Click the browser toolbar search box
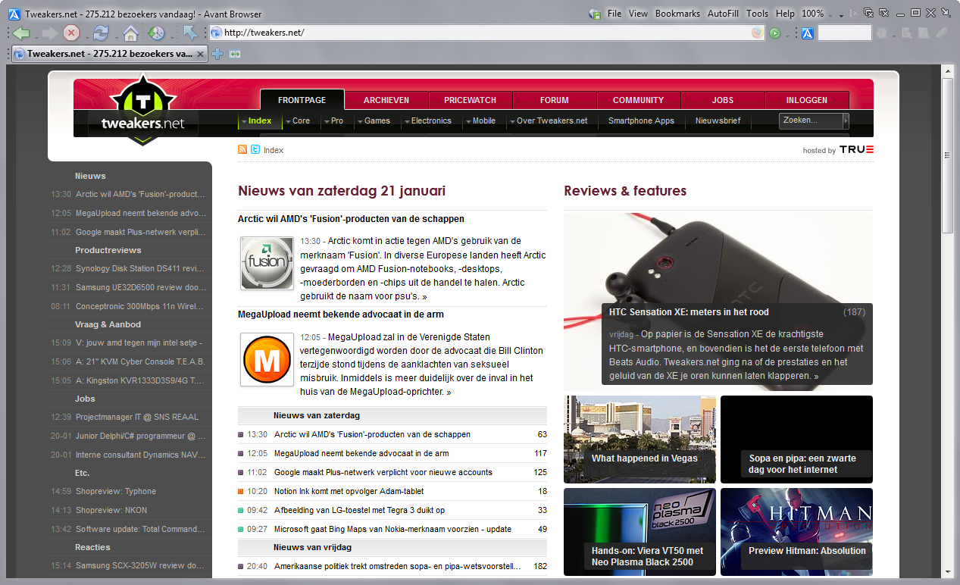Screen dimensions: 960x585 tap(845, 33)
